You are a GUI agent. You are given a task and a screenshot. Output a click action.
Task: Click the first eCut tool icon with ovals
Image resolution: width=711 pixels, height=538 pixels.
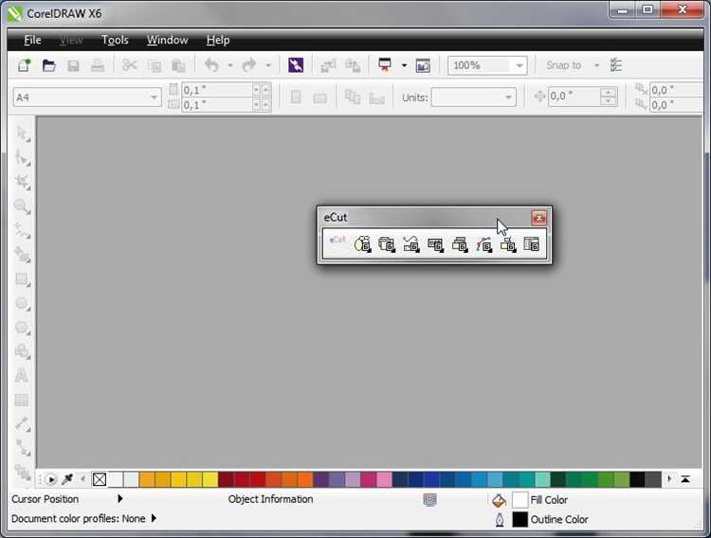[x=362, y=244]
